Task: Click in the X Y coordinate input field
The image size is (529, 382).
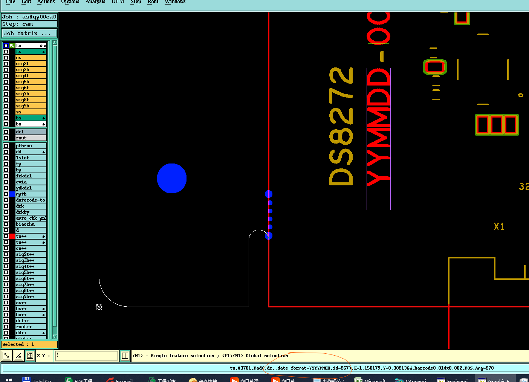Action: [86, 355]
